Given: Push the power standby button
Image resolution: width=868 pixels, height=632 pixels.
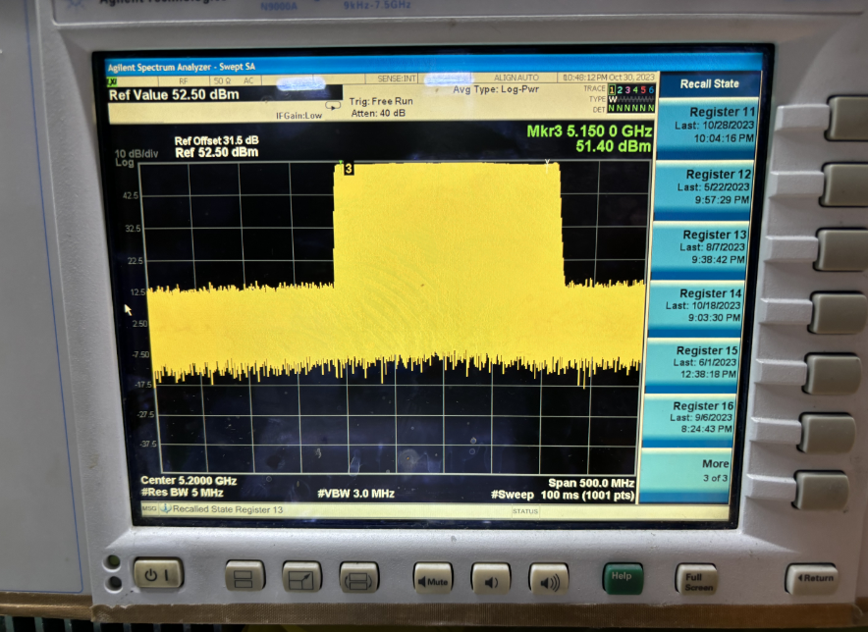Looking at the screenshot, I should pos(158,574).
